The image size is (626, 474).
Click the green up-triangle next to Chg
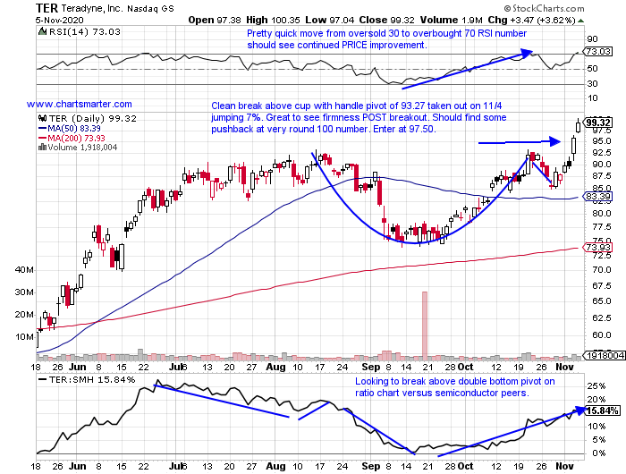(x=581, y=21)
